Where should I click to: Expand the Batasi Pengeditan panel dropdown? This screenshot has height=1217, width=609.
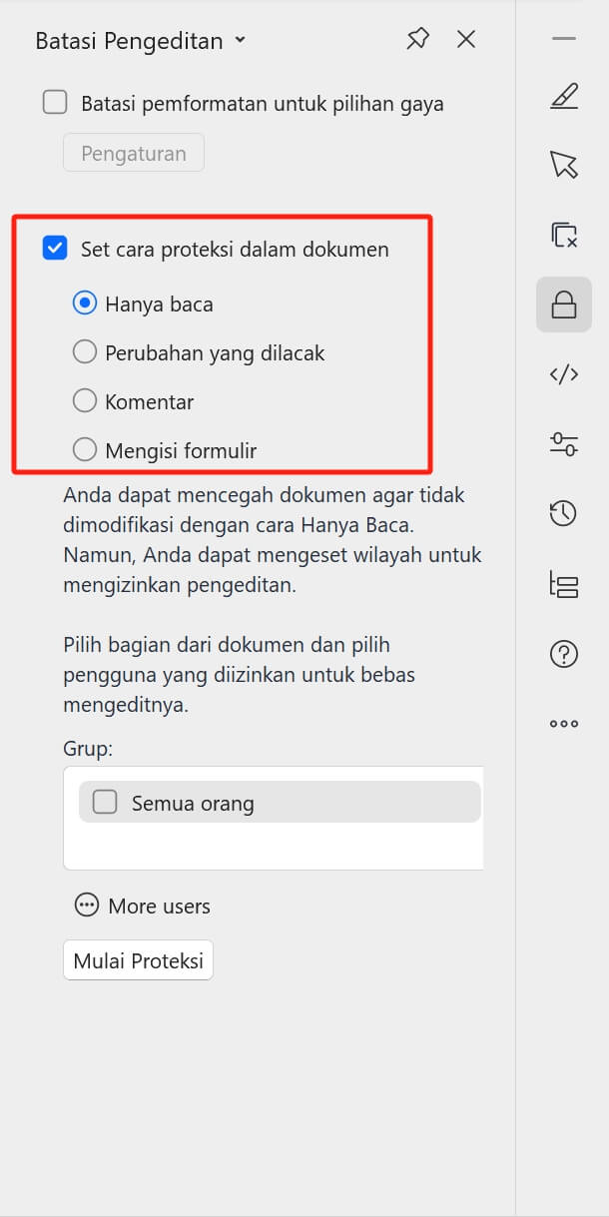pos(240,41)
